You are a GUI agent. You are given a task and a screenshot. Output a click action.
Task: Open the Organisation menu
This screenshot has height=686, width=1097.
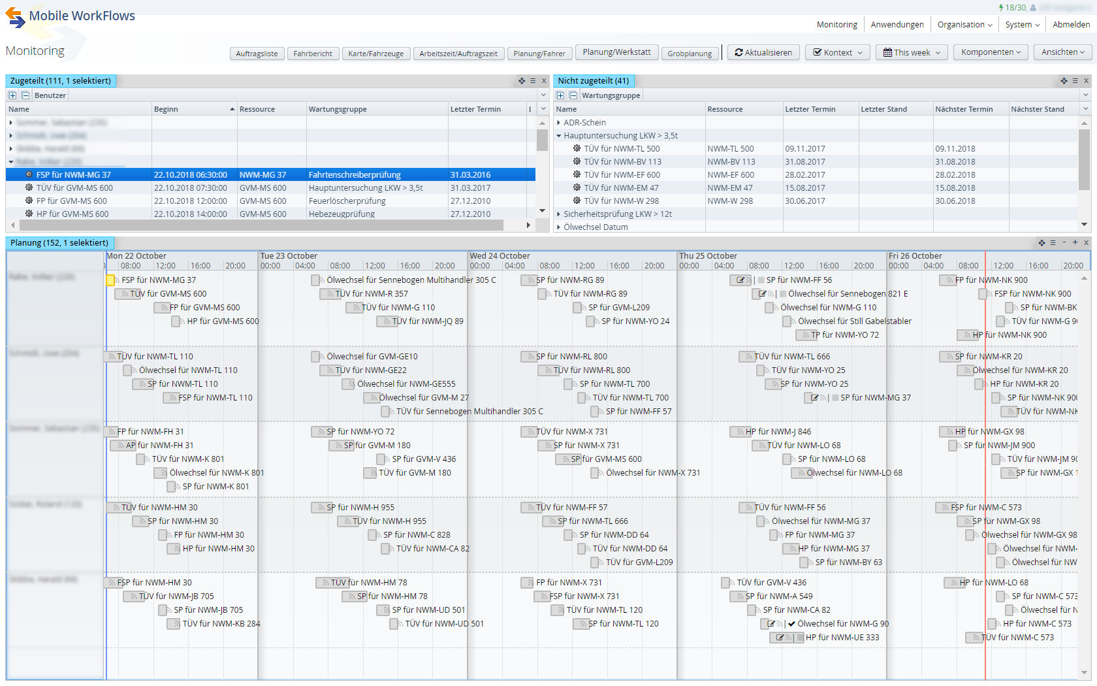(964, 25)
